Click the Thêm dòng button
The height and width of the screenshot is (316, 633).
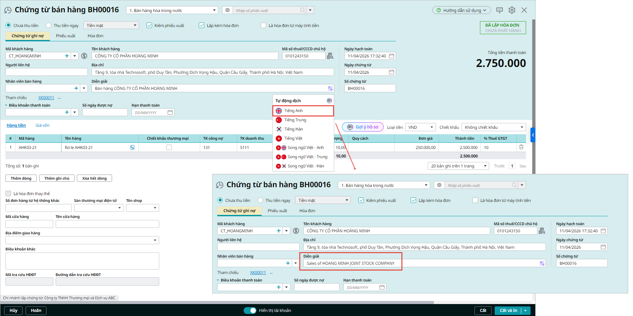click(x=21, y=178)
